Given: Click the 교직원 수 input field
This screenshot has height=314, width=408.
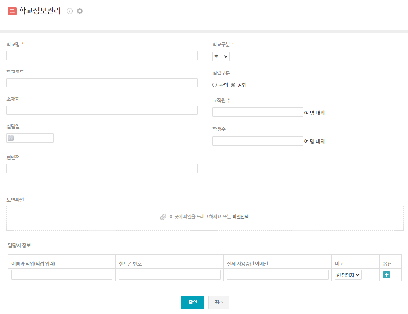Looking at the screenshot, I should tap(258, 112).
